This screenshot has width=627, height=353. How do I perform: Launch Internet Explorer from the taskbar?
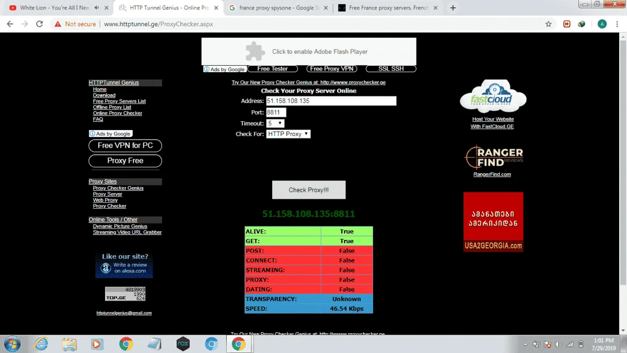41,344
